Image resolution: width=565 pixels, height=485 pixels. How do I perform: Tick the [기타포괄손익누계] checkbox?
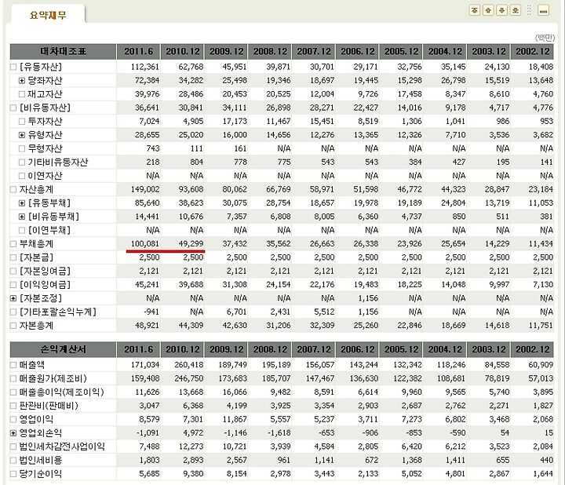point(13,312)
